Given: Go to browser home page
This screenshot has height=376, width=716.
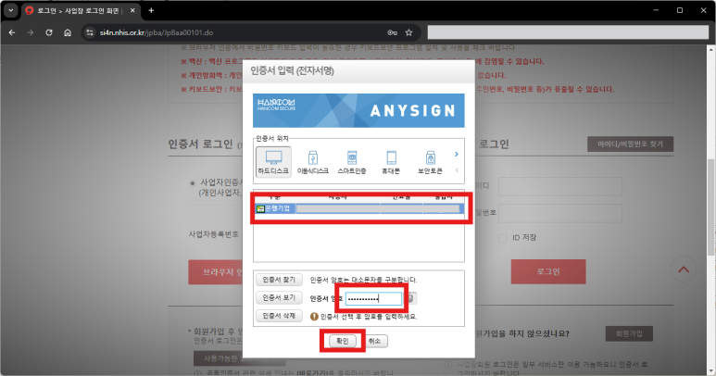Looking at the screenshot, I should point(68,32).
